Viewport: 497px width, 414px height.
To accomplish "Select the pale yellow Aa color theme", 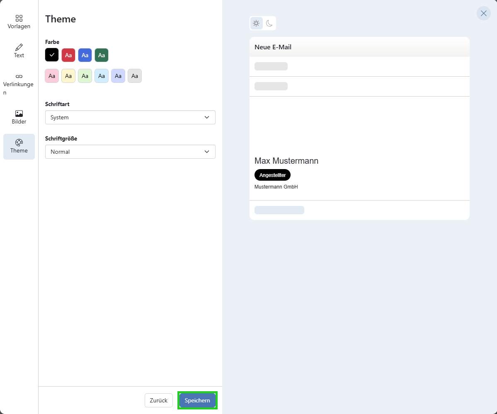I will [68, 76].
